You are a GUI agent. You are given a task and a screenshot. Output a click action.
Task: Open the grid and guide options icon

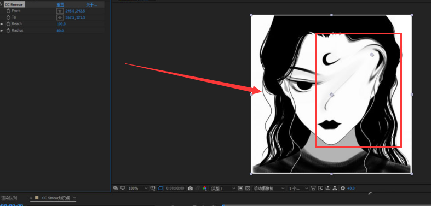click(153, 188)
